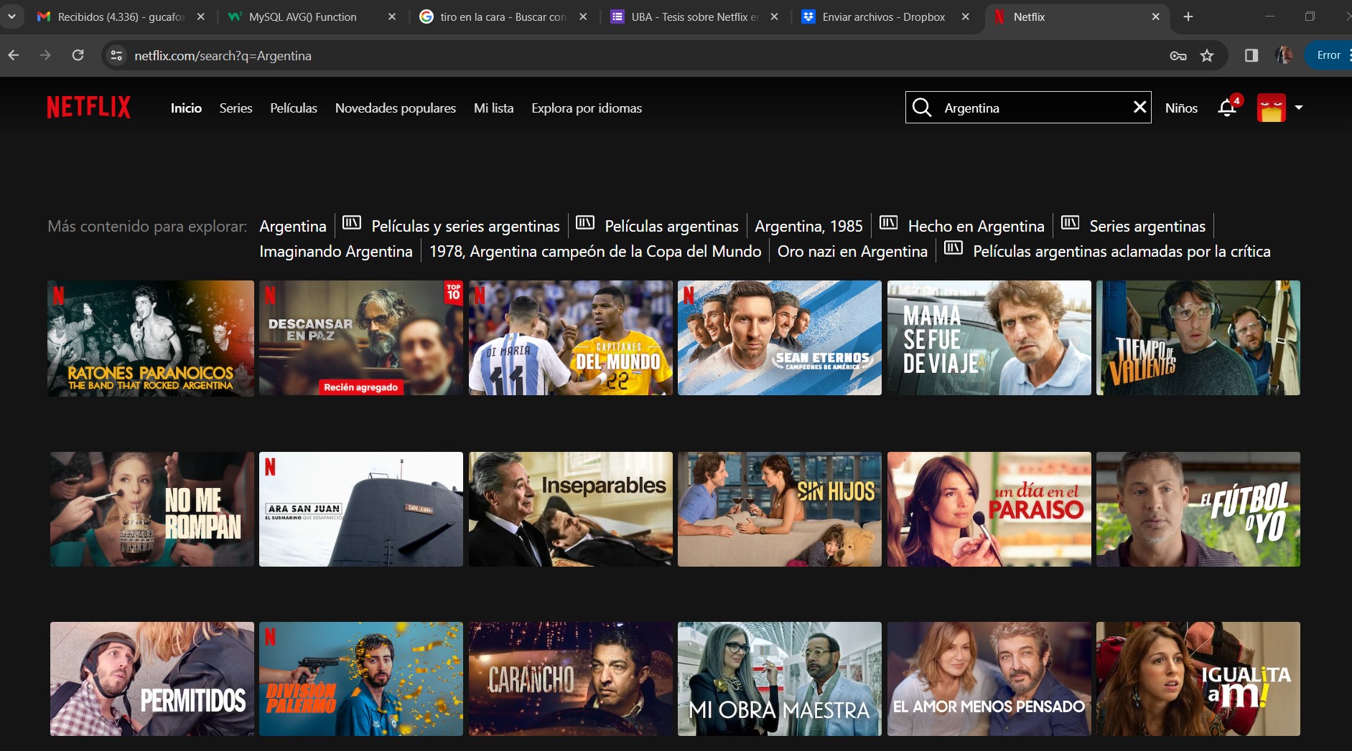Explore Imaginando Argentina
This screenshot has height=751, width=1352.
coord(336,251)
